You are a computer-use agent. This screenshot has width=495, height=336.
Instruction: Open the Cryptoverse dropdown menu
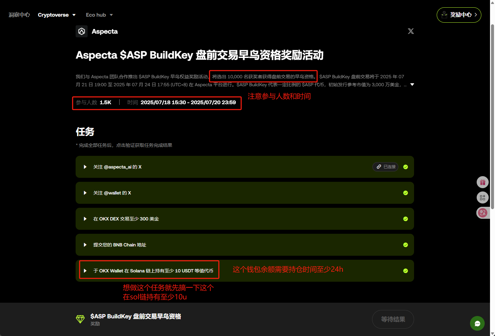[57, 15]
